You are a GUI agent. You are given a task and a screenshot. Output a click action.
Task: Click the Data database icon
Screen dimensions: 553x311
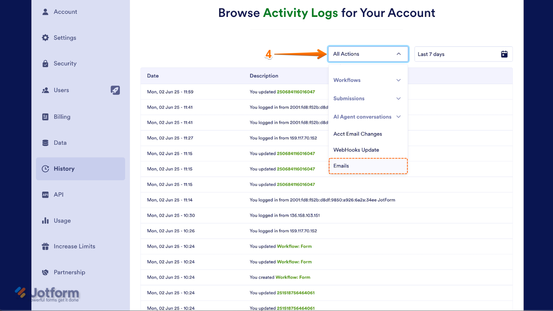(x=46, y=142)
